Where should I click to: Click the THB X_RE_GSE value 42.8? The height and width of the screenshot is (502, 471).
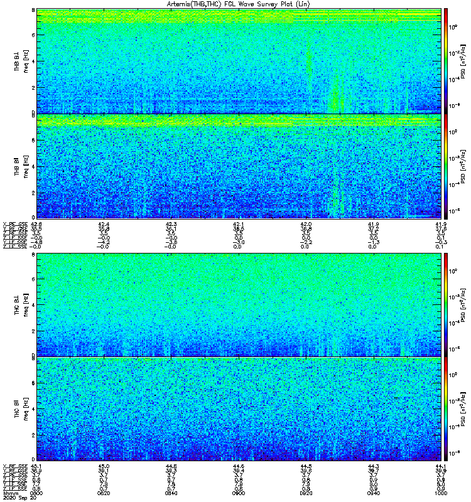pyautogui.click(x=36, y=224)
